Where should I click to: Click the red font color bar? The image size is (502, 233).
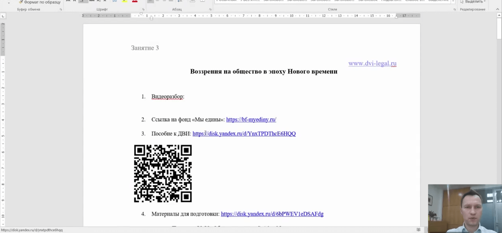click(135, 1)
